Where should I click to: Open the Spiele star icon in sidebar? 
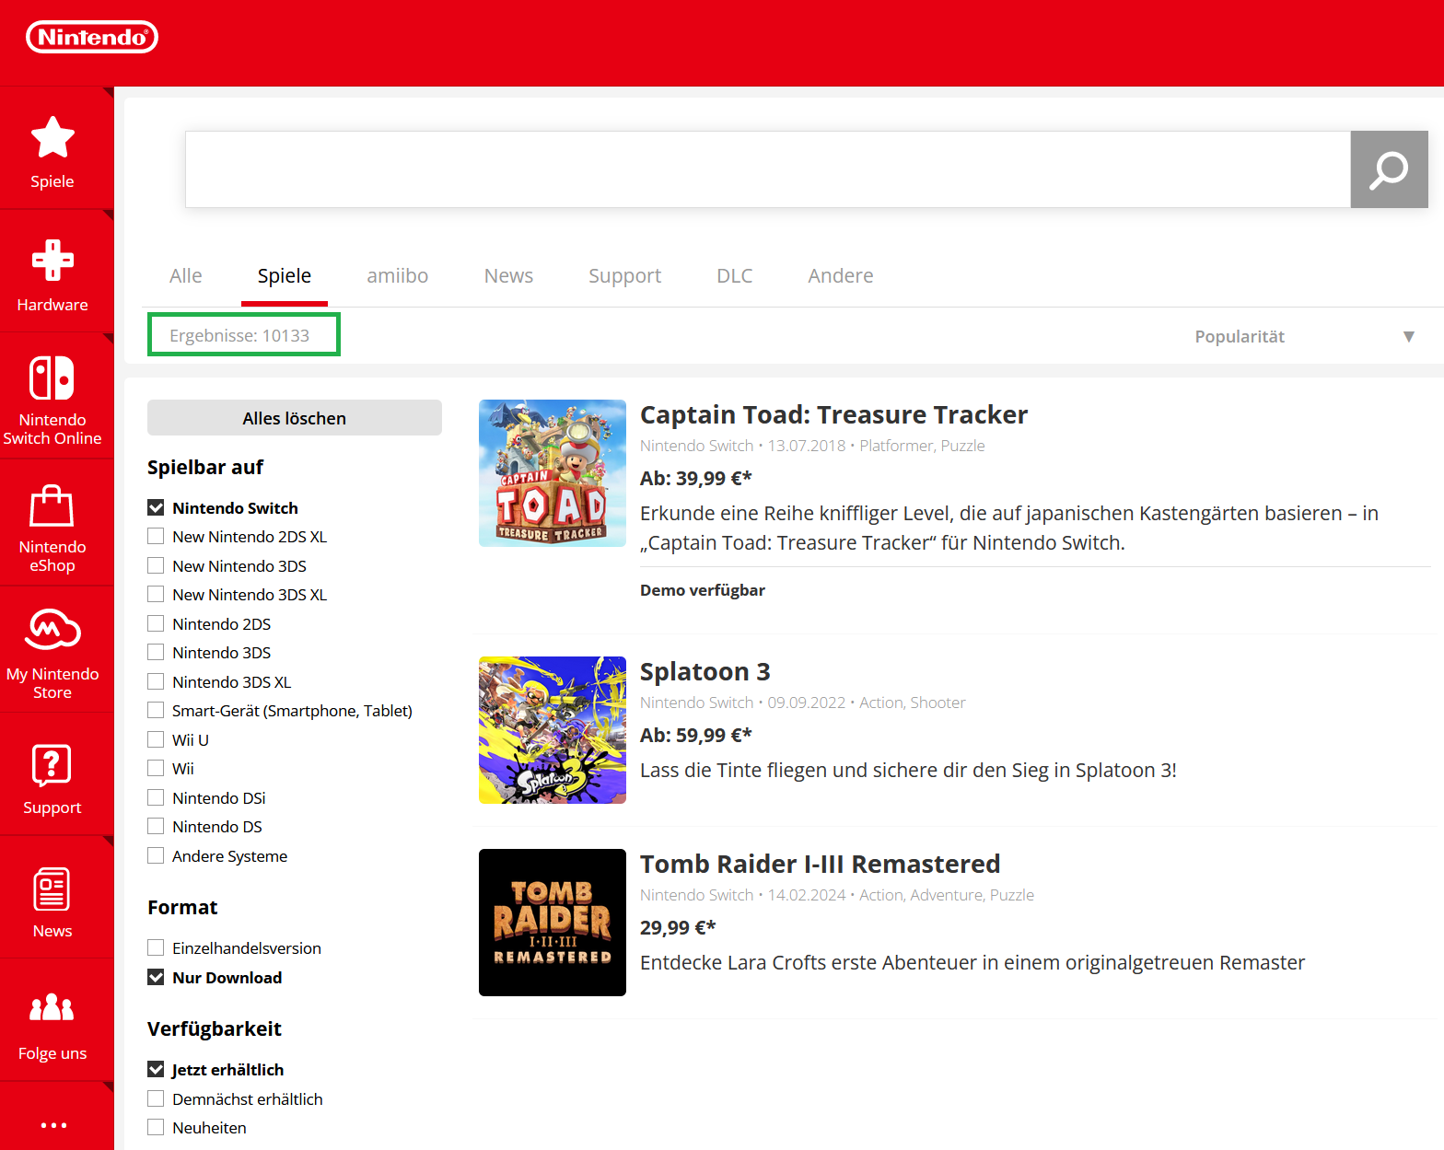click(52, 137)
